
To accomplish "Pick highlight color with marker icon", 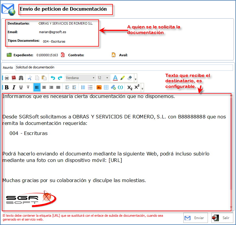I will [122, 78].
